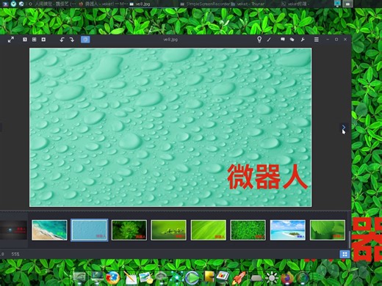Click the blue tray icon in top panel
The image size is (382, 286).
[337, 4]
